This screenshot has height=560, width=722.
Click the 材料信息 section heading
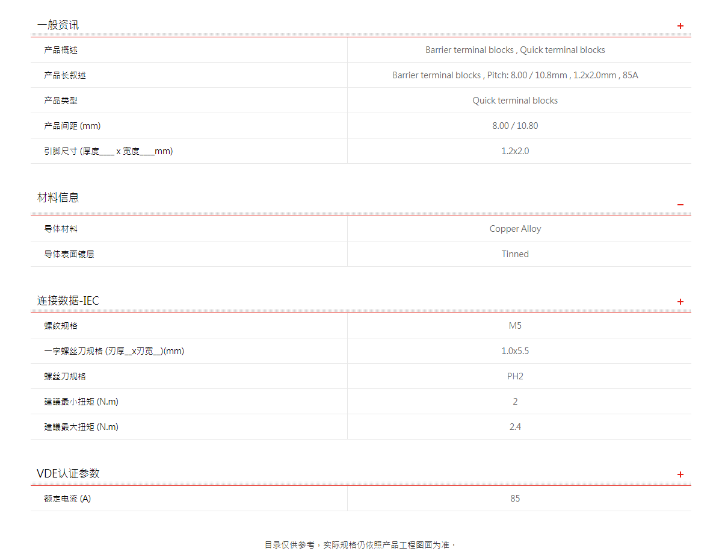coord(58,198)
